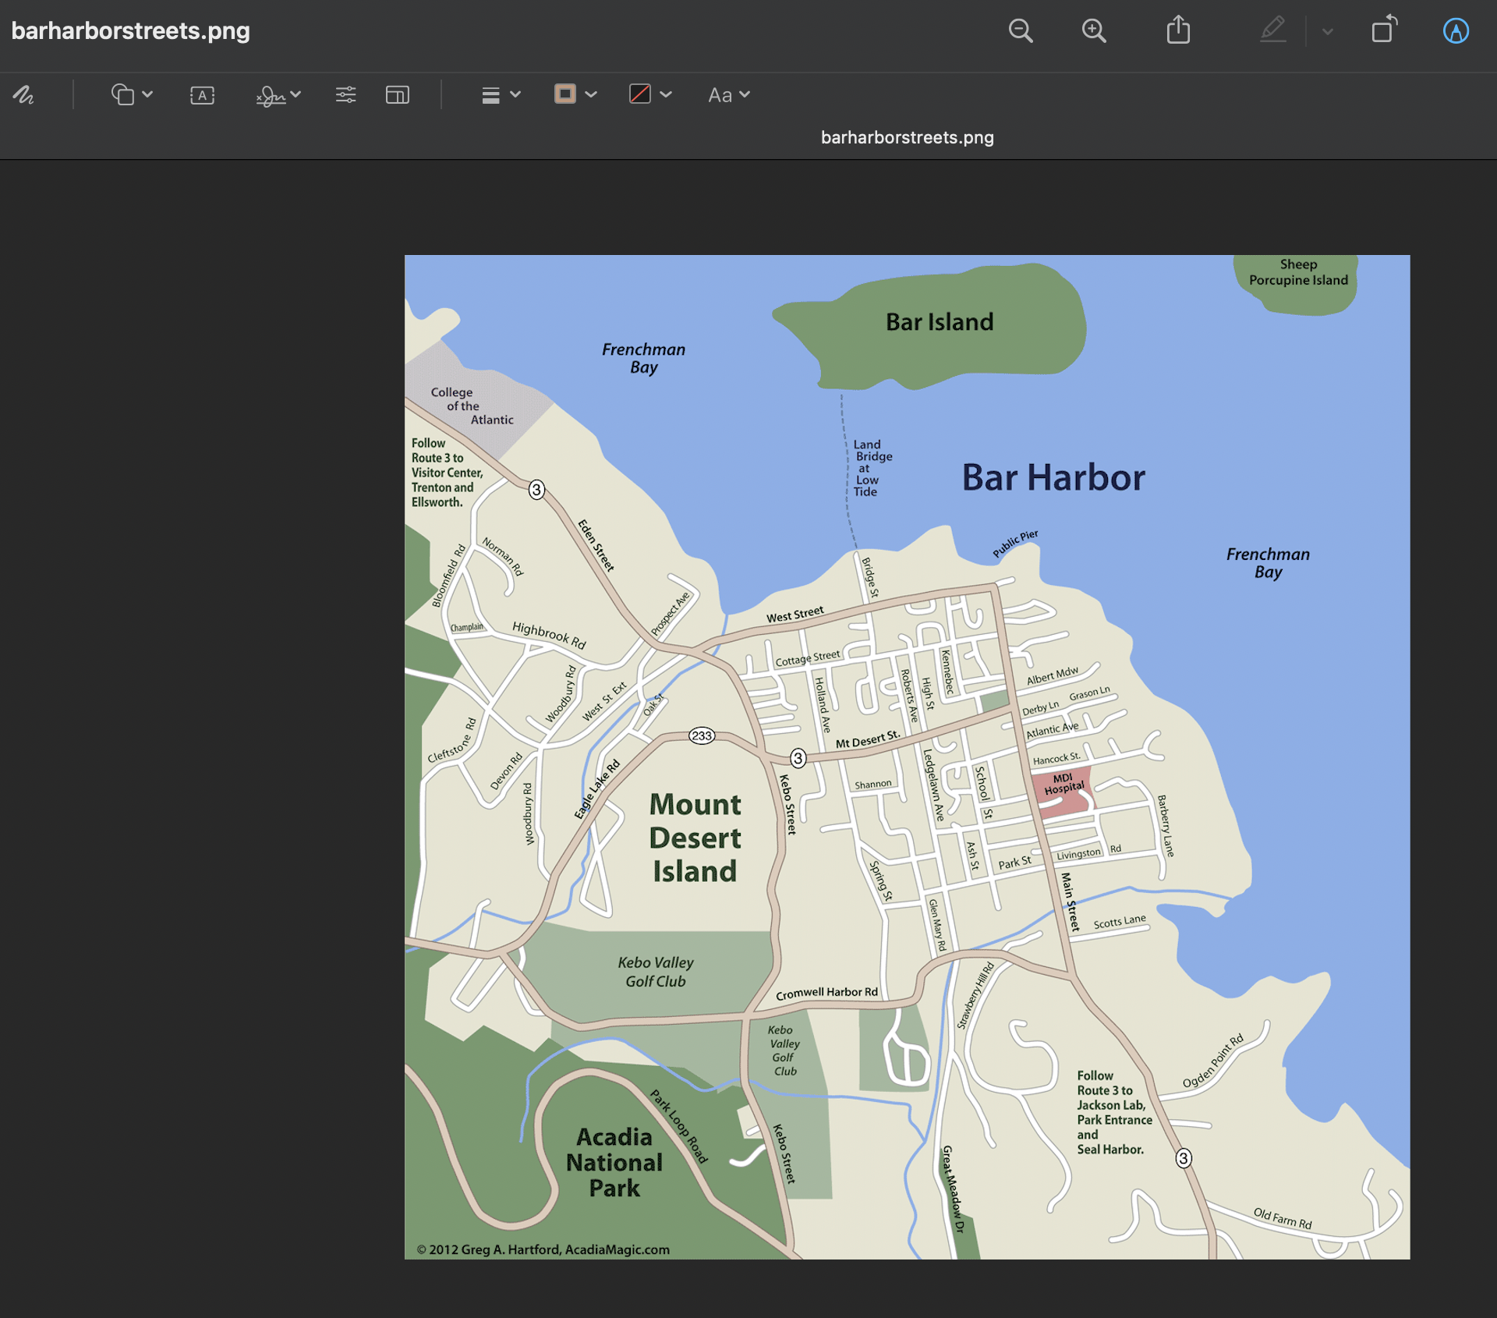Click the Eagle Lake Rd label
Image resolution: width=1497 pixels, height=1318 pixels.
point(597,789)
